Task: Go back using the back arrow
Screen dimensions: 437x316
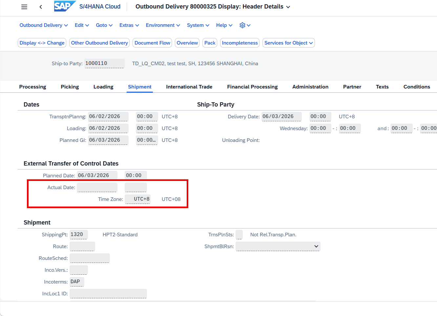Action: point(41,7)
